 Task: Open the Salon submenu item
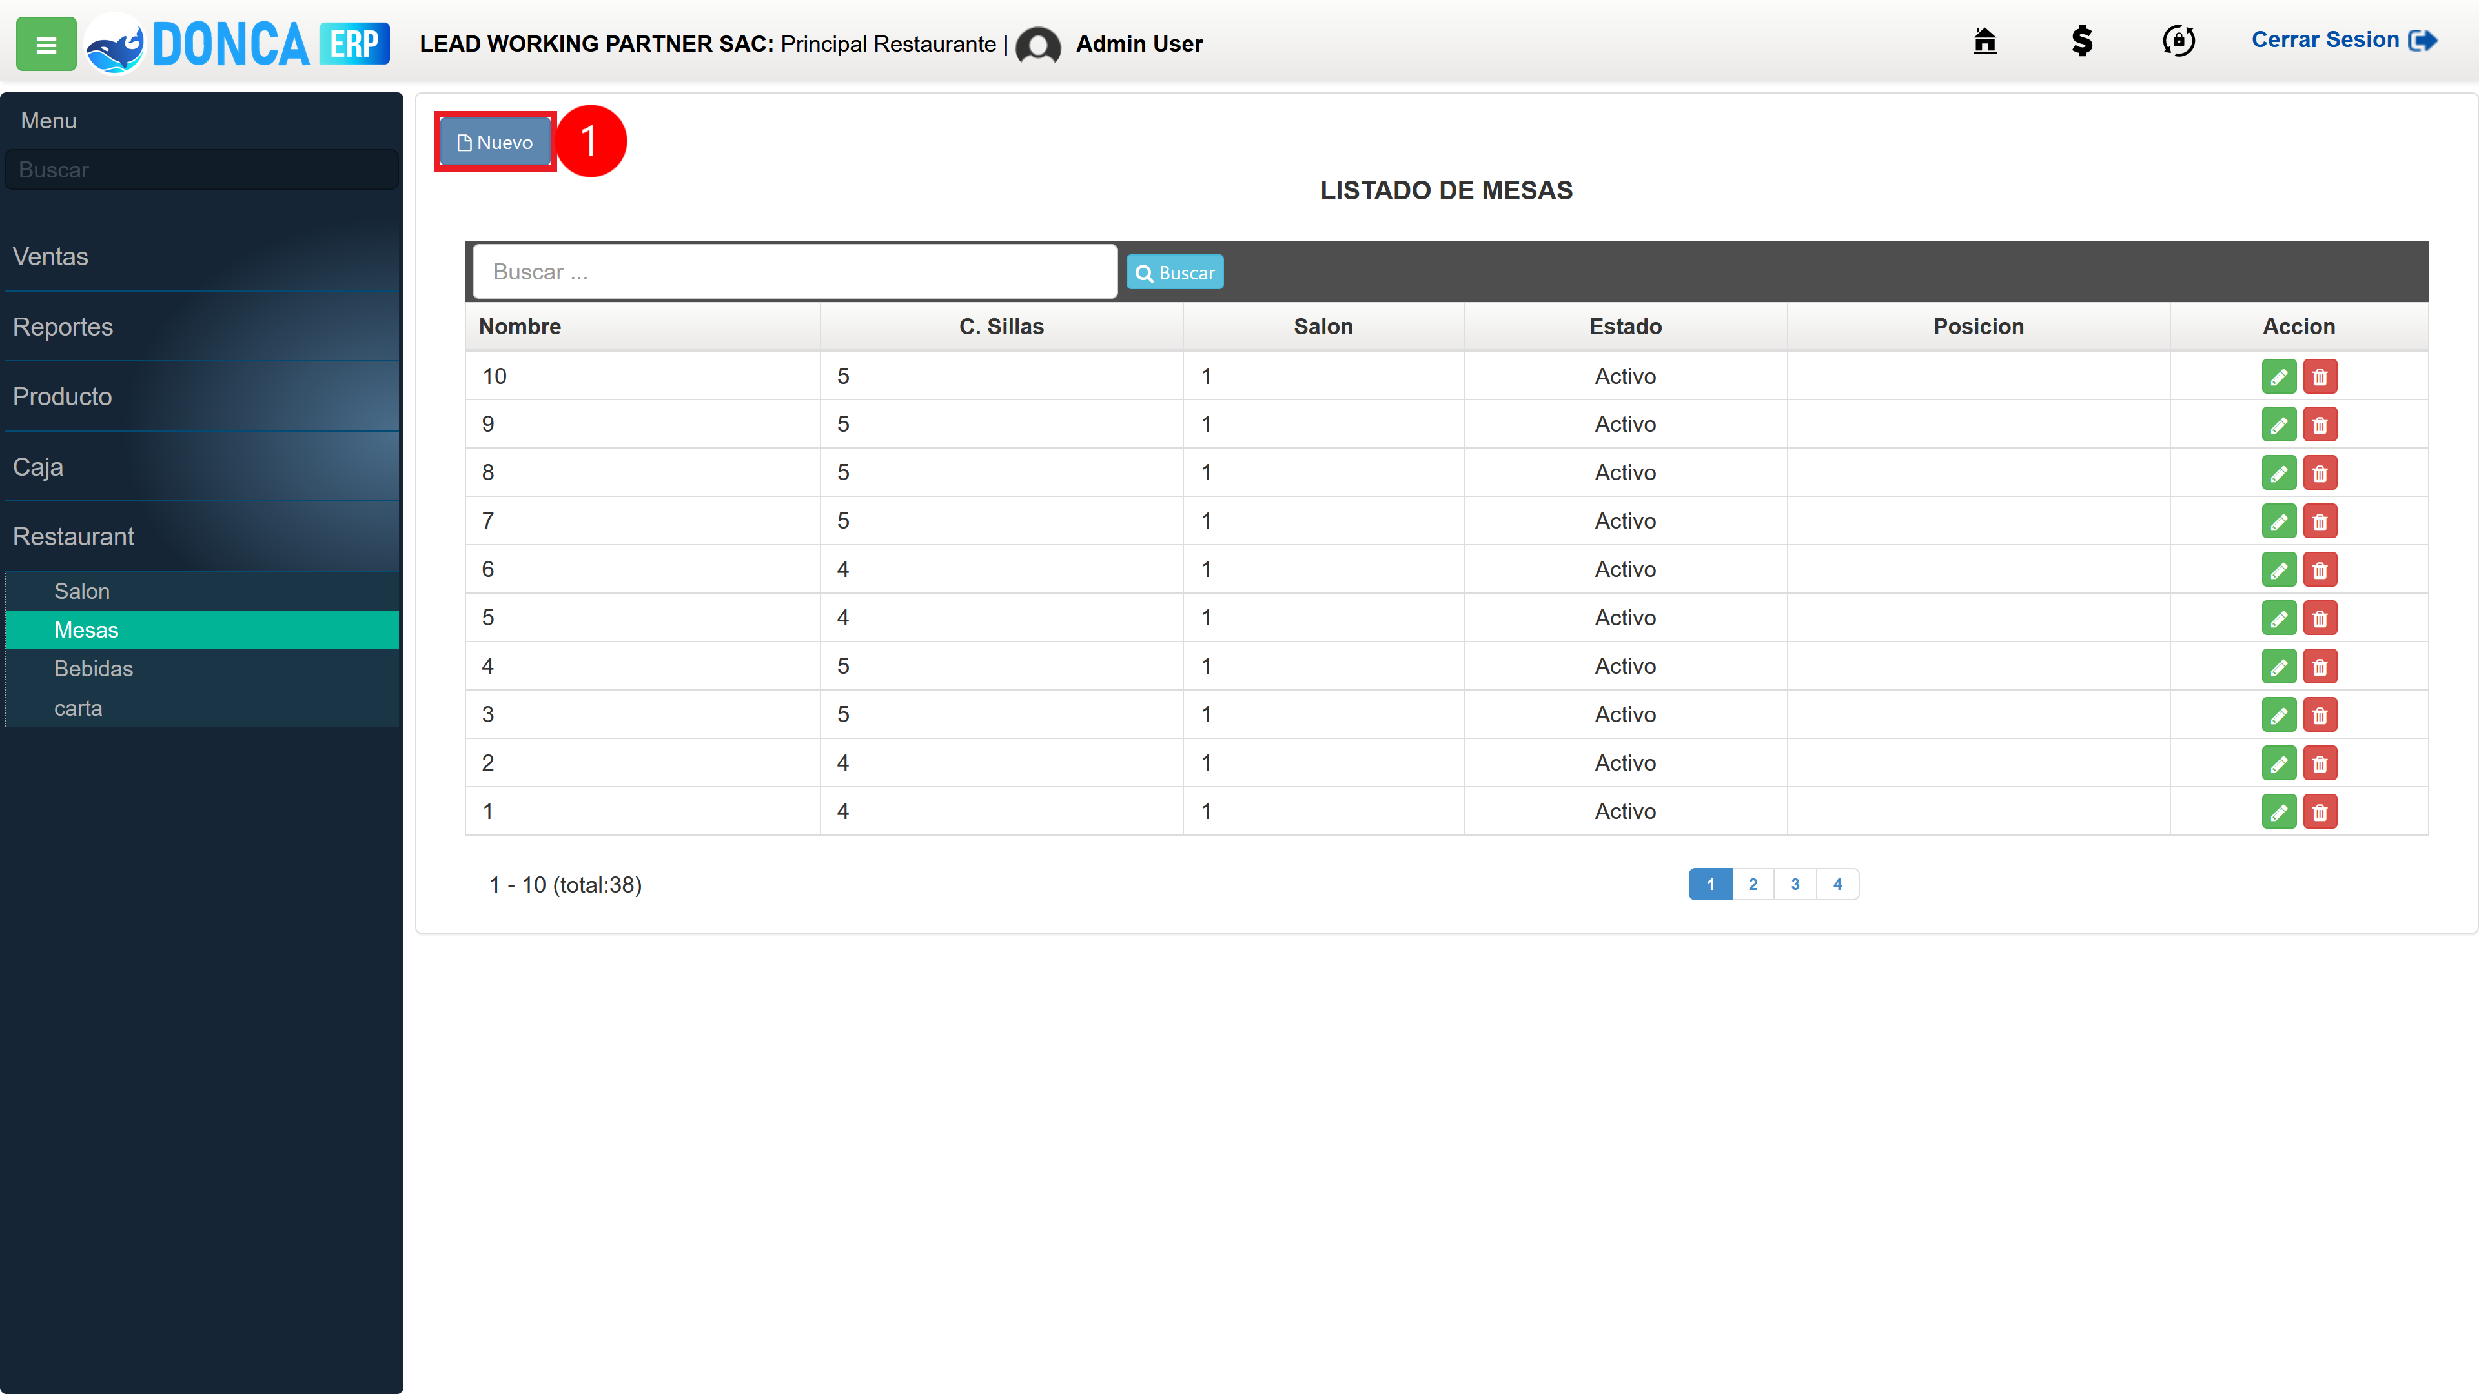[x=201, y=591]
